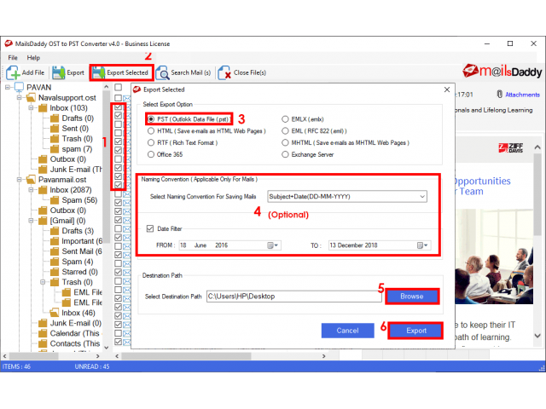Select EMLX (.emlx) export option

point(285,119)
